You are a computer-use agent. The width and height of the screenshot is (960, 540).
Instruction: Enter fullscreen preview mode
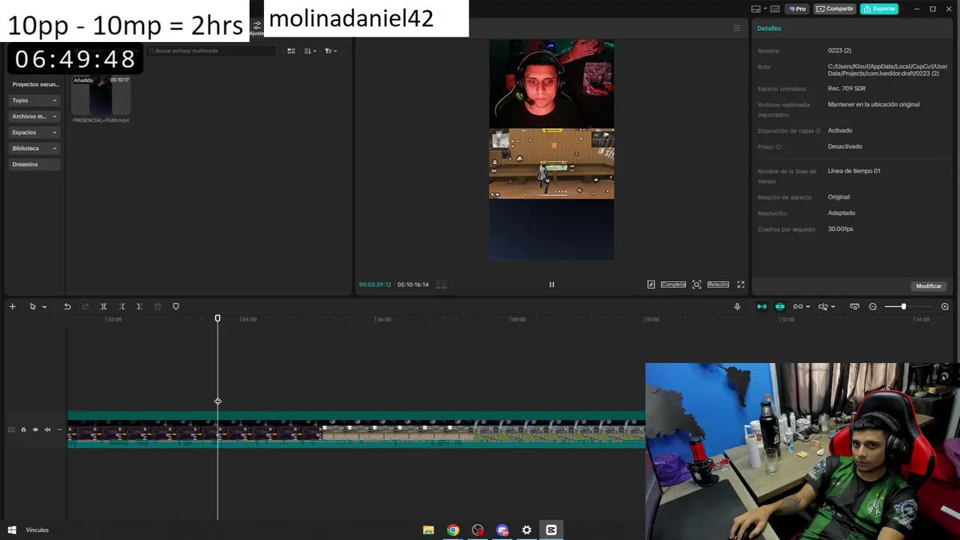pos(741,284)
